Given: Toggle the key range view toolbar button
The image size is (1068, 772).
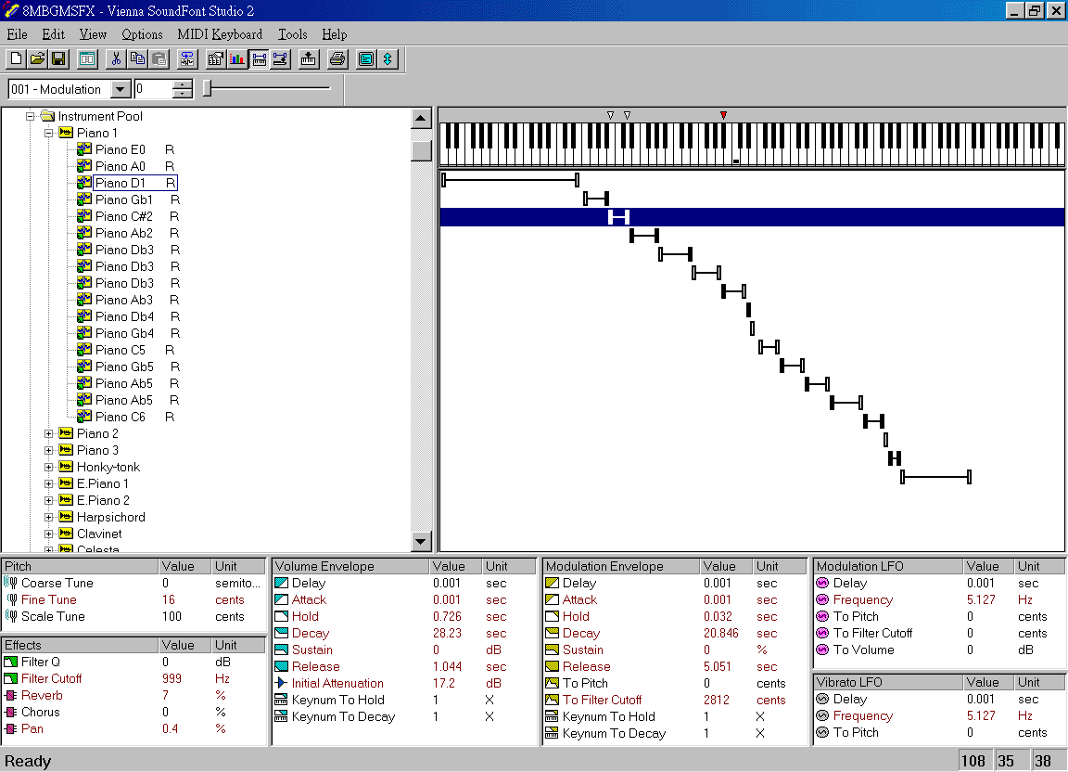Looking at the screenshot, I should [259, 59].
